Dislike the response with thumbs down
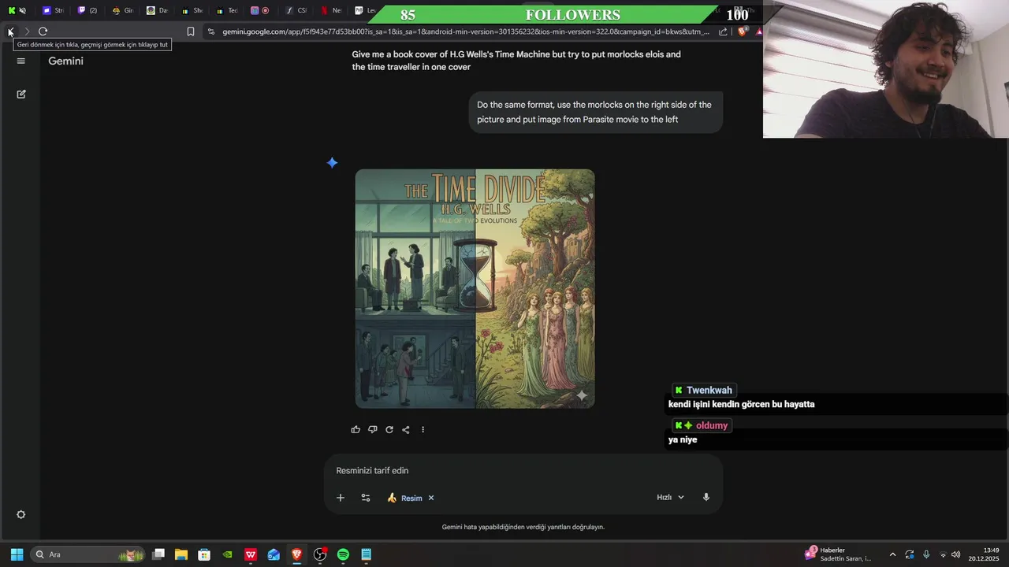Screen dimensions: 1009x567 point(373,429)
